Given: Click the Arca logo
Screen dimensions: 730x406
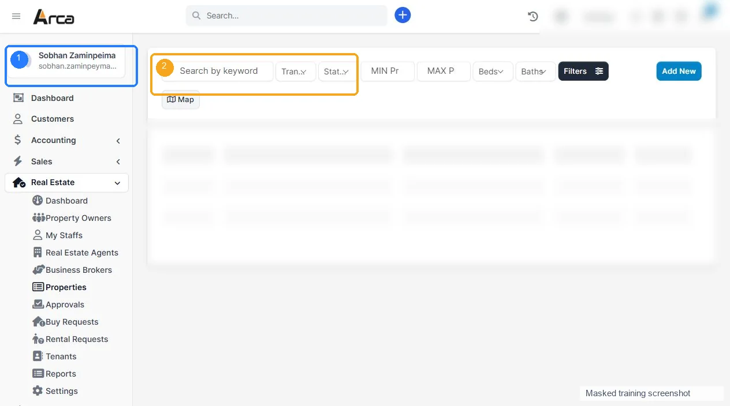Looking at the screenshot, I should tap(54, 17).
